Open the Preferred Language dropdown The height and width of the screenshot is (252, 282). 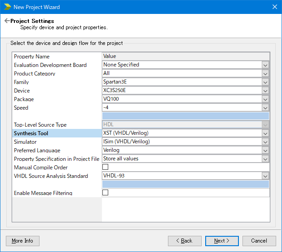(x=265, y=150)
